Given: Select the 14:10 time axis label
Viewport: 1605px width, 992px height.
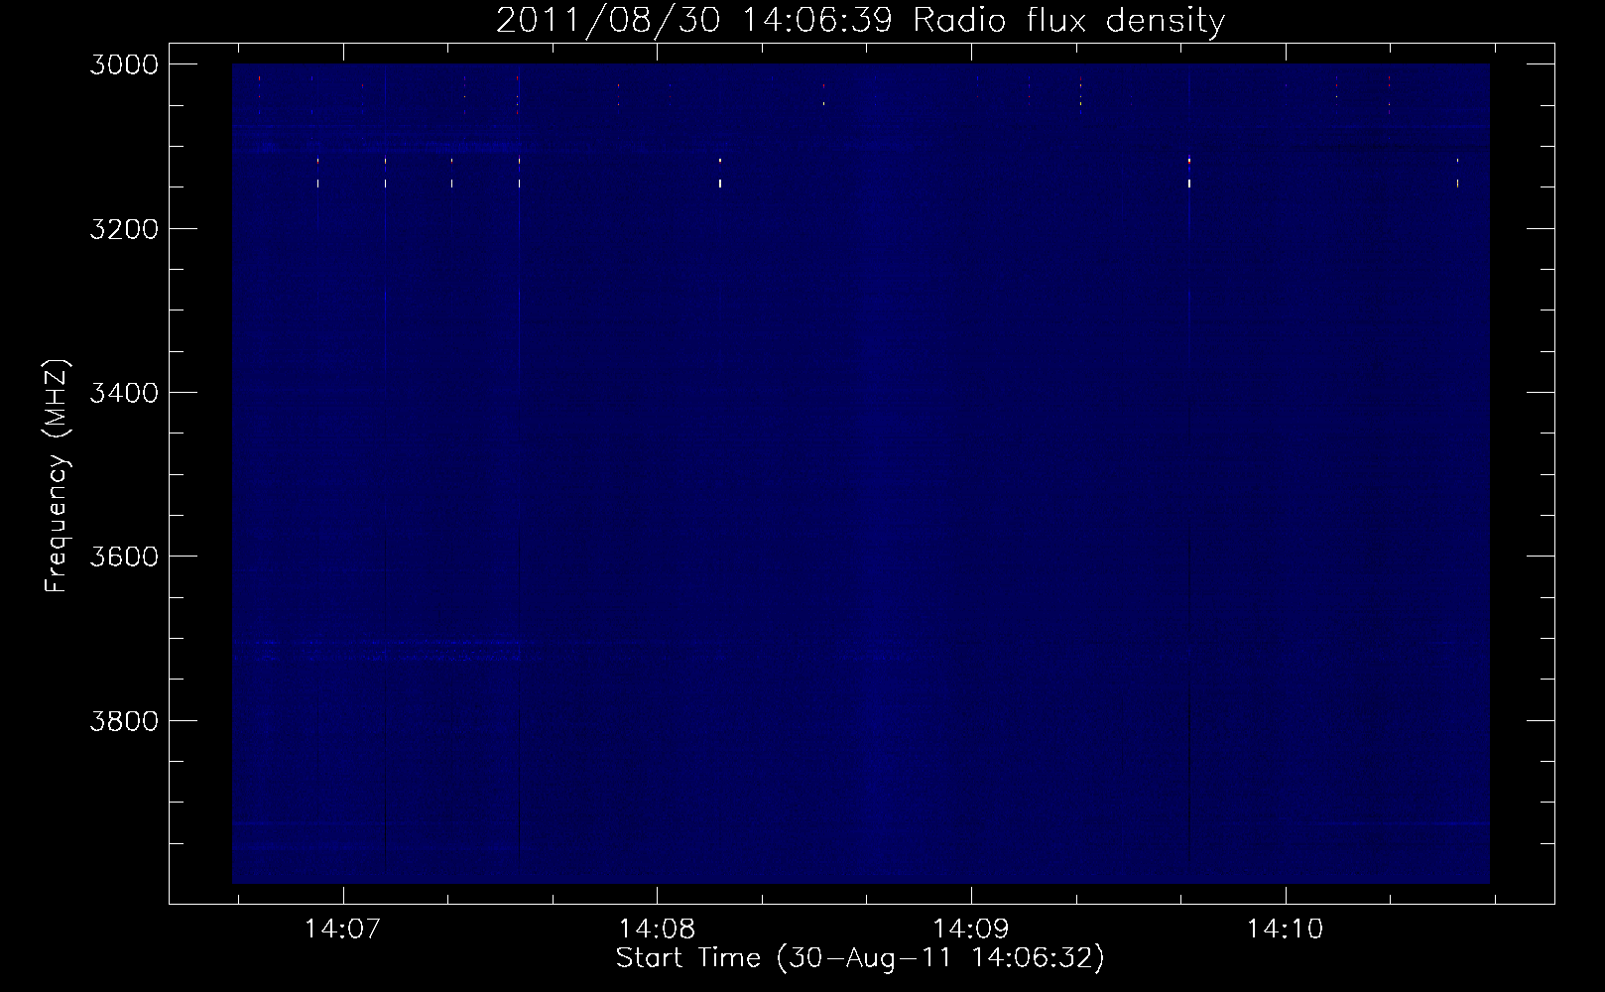Looking at the screenshot, I should pos(1285,930).
